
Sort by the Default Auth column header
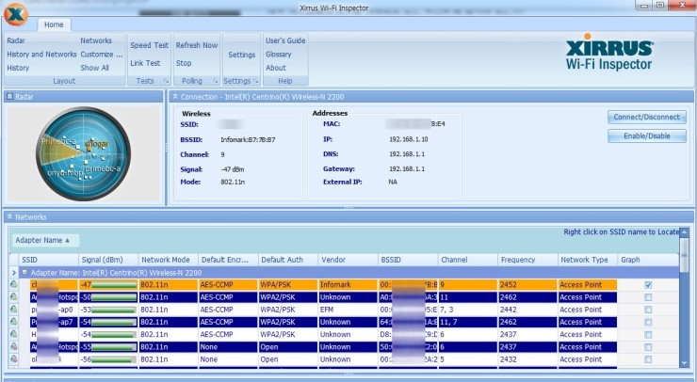(288, 260)
